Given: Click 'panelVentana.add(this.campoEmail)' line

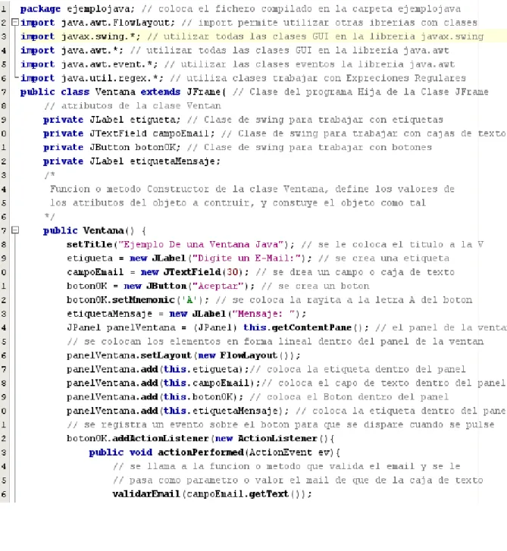Looking at the screenshot, I should pyautogui.click(x=164, y=383).
